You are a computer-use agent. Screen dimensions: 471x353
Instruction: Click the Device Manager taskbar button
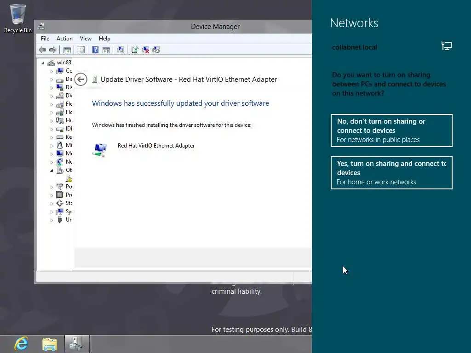click(77, 344)
